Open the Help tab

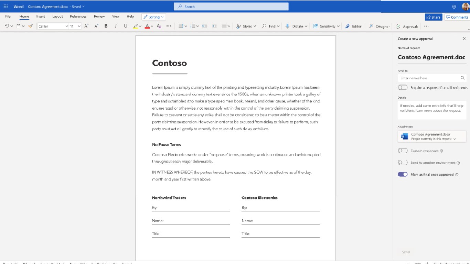[x=130, y=16]
